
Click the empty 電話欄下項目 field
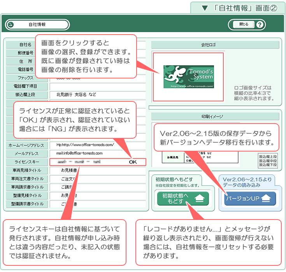click(x=98, y=86)
